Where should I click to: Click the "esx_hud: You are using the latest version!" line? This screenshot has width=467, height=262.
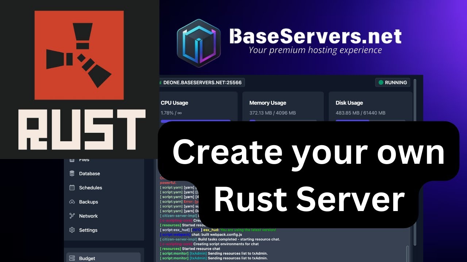[218, 230]
